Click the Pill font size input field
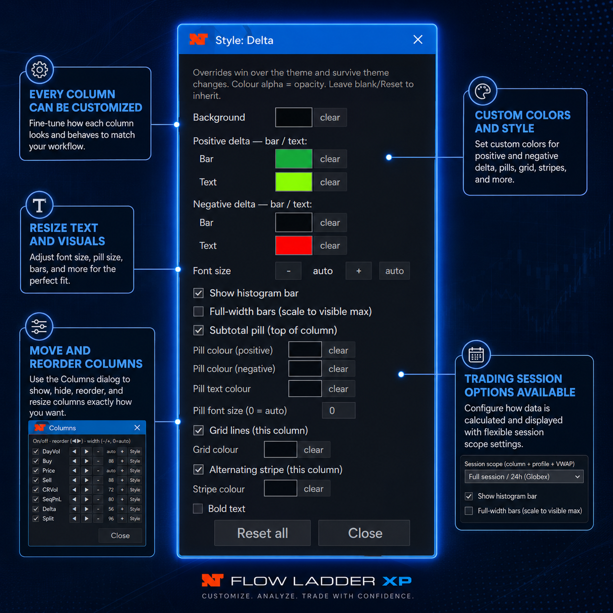 339,411
